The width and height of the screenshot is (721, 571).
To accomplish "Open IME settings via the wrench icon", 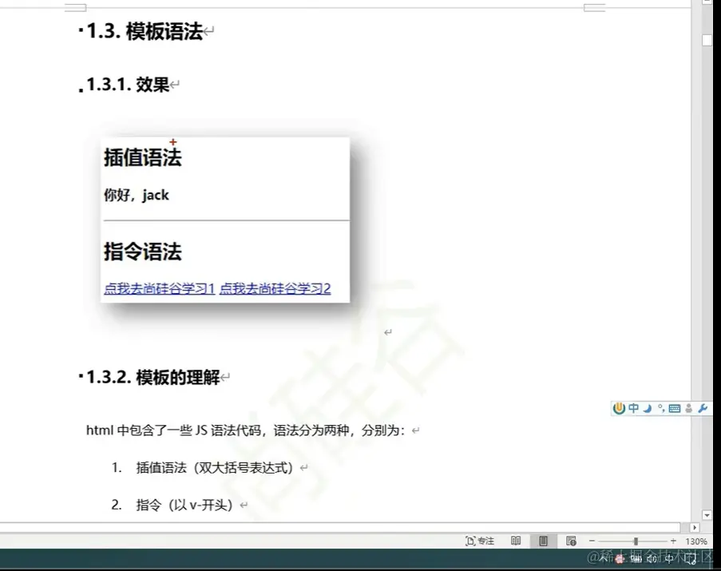I will (702, 408).
